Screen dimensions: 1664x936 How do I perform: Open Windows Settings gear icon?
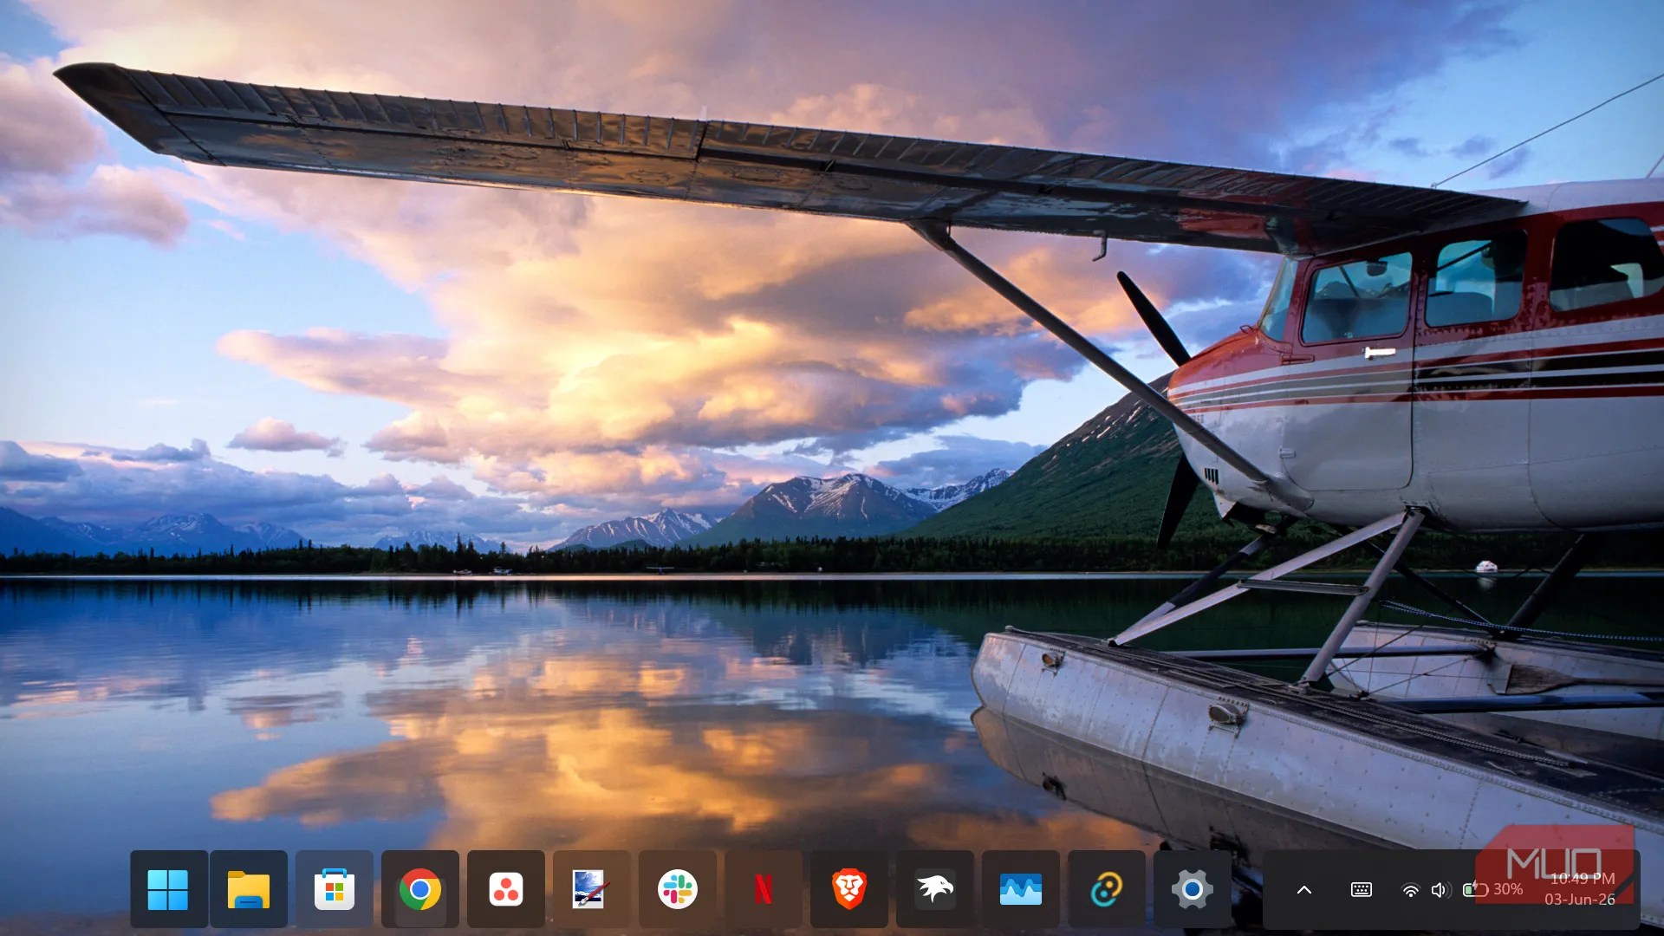(x=1193, y=889)
